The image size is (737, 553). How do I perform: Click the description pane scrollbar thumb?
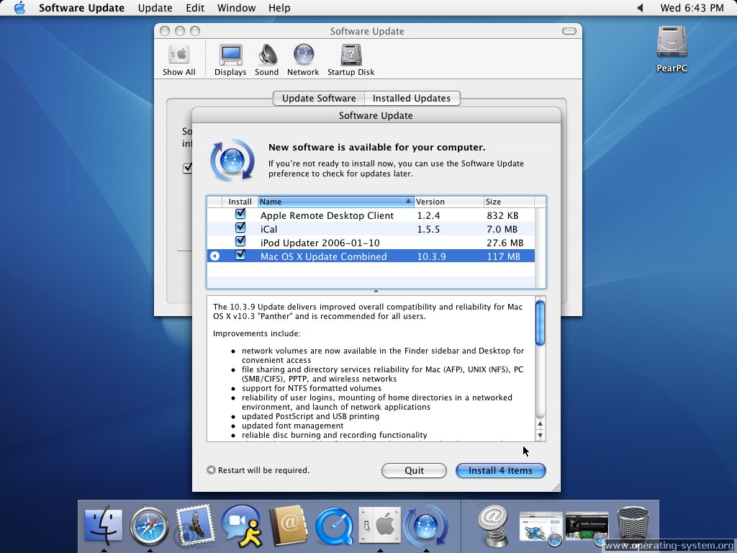[540, 323]
